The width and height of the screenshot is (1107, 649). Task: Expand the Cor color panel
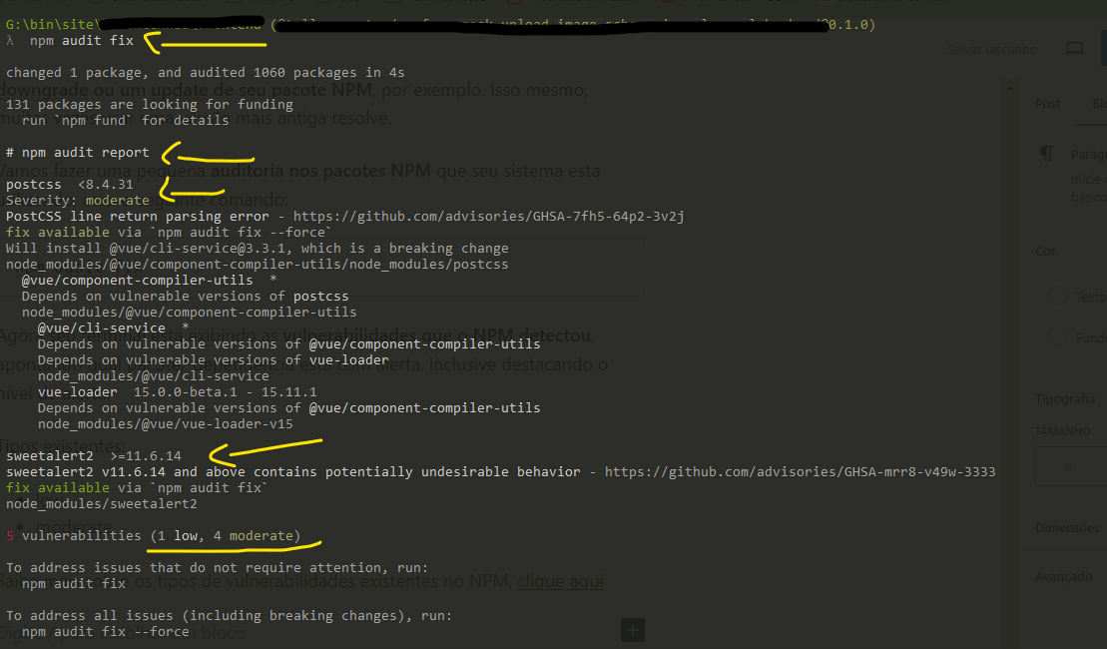(1046, 252)
